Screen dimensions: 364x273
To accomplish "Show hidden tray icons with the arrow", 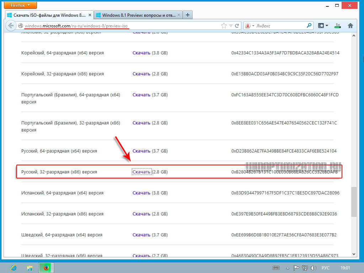I will coord(287,268).
